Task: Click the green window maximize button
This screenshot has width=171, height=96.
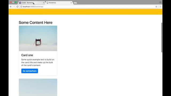Action: [x=15, y=2]
